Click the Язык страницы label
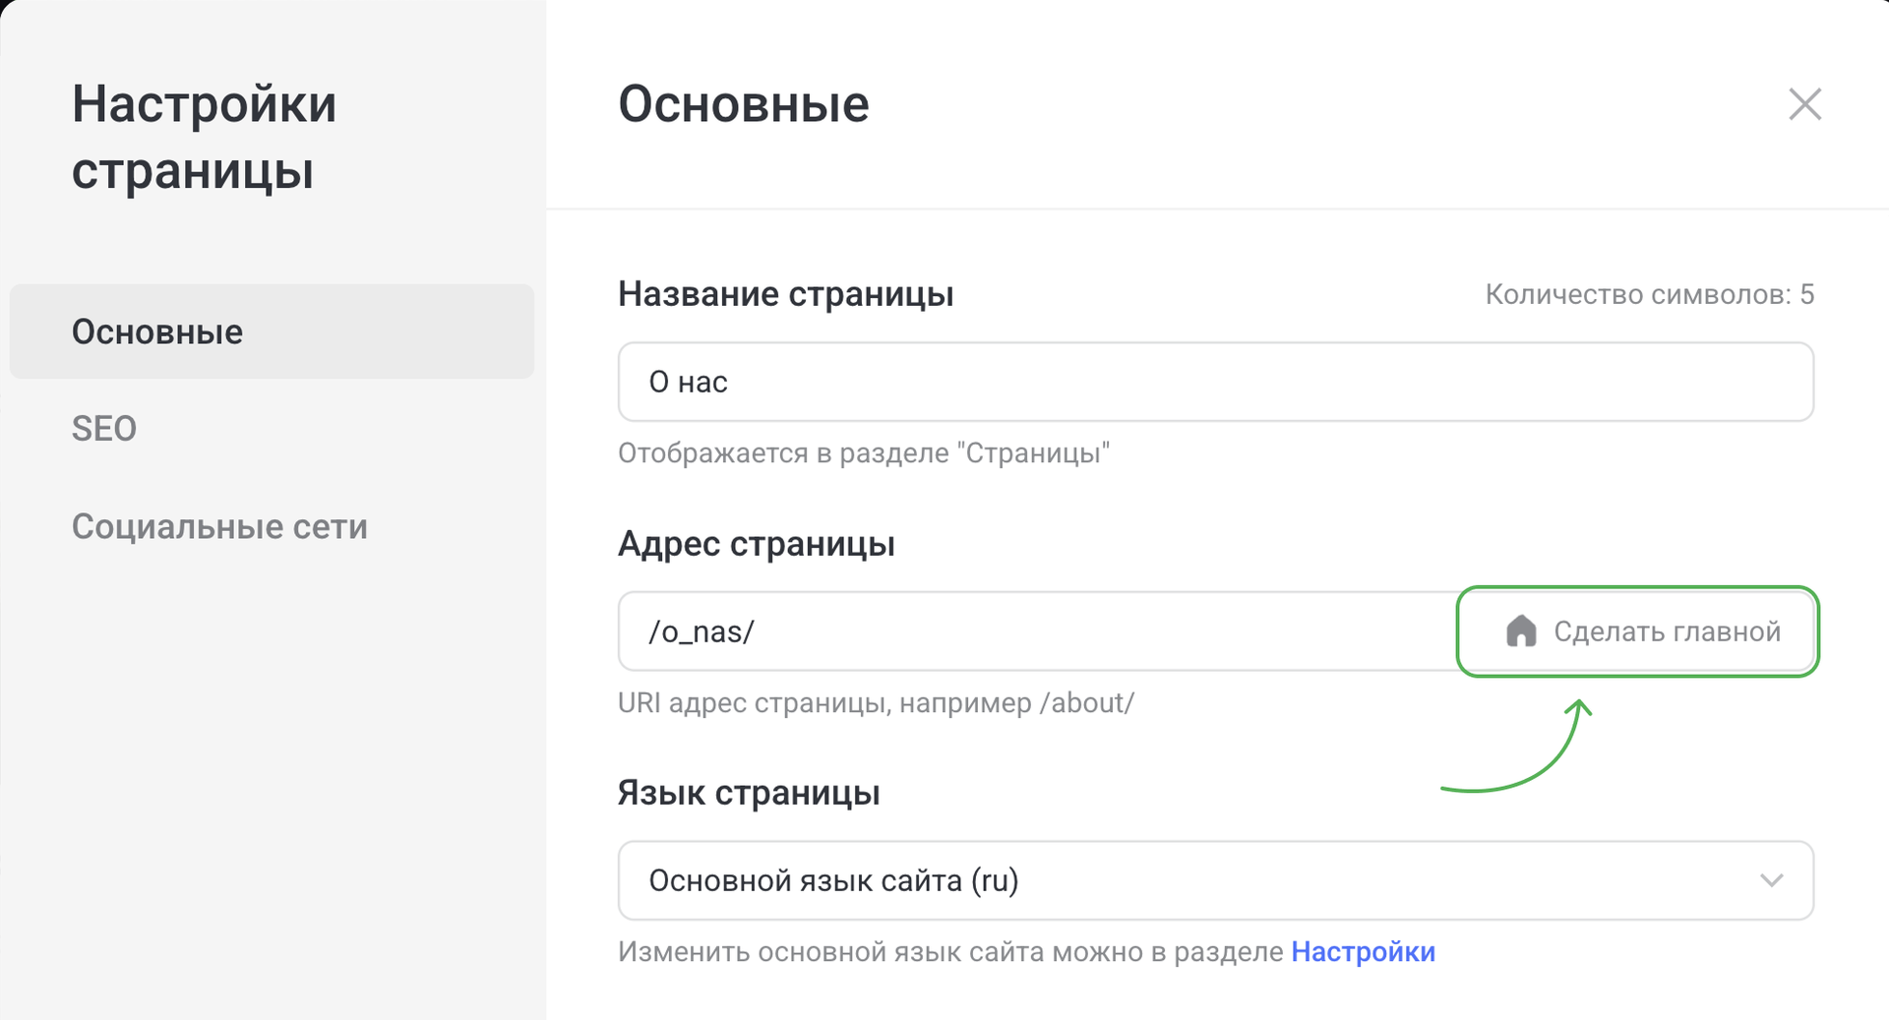The image size is (1889, 1020). (x=748, y=793)
